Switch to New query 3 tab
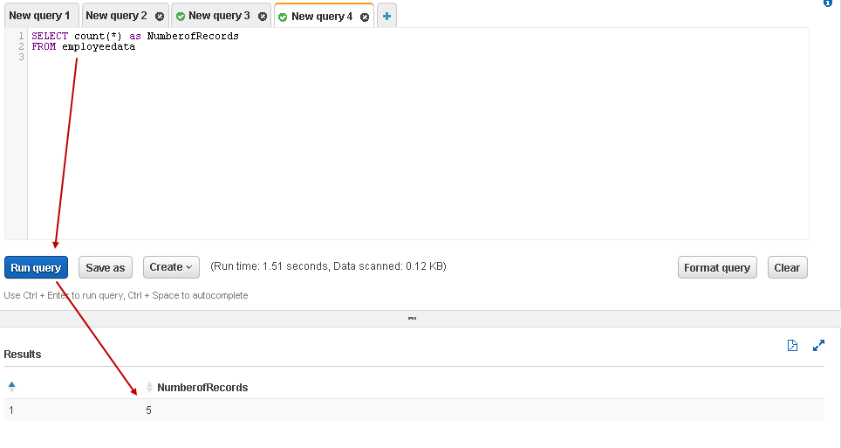This screenshot has width=841, height=448. [x=219, y=16]
